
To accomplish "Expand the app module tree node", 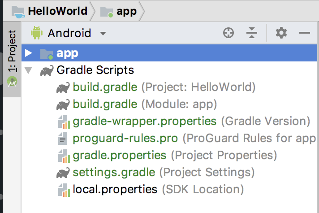I will pyautogui.click(x=29, y=53).
